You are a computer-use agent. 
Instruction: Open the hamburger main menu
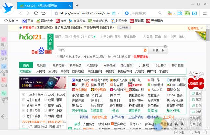[x=204, y=13]
